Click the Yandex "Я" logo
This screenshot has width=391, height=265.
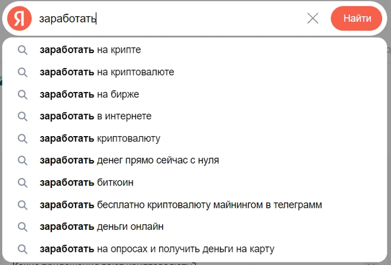(20, 19)
